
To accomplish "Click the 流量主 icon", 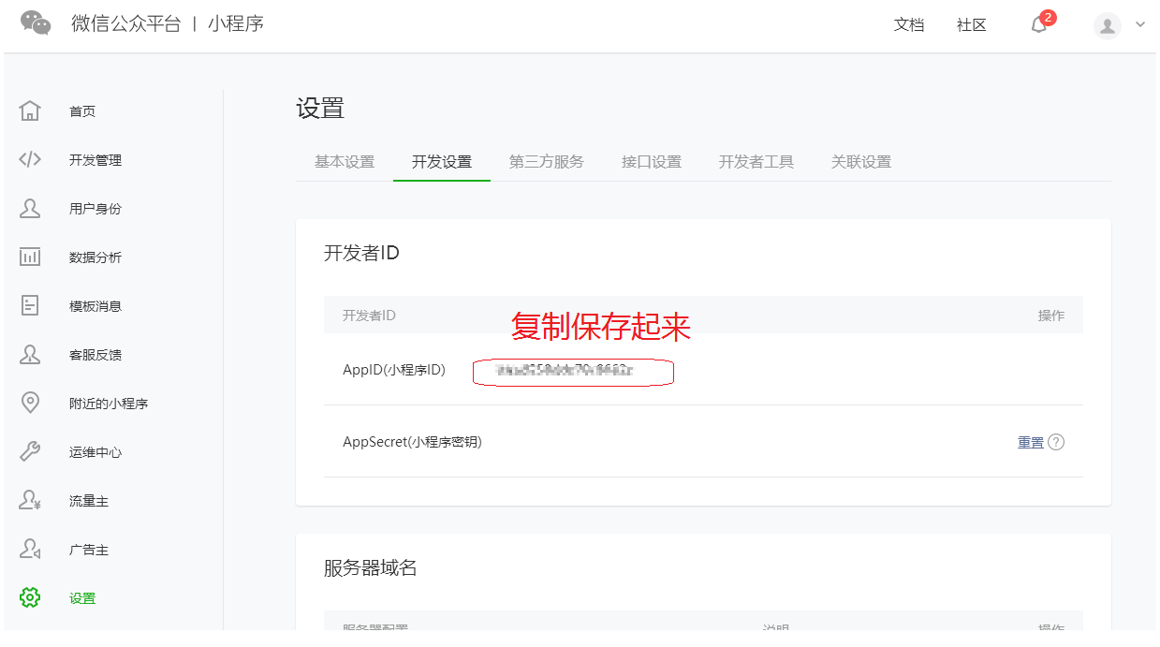I will tap(30, 500).
